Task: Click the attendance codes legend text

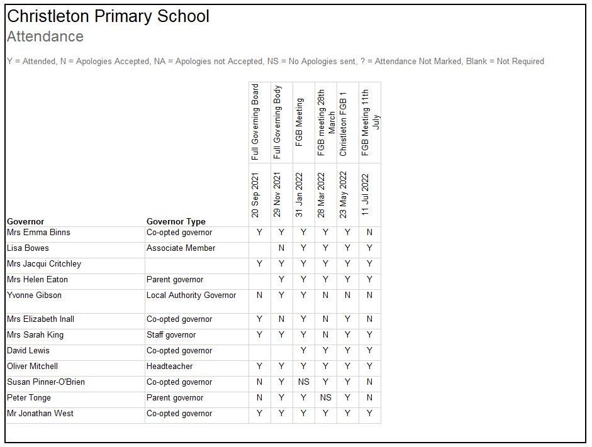Action: tap(275, 62)
